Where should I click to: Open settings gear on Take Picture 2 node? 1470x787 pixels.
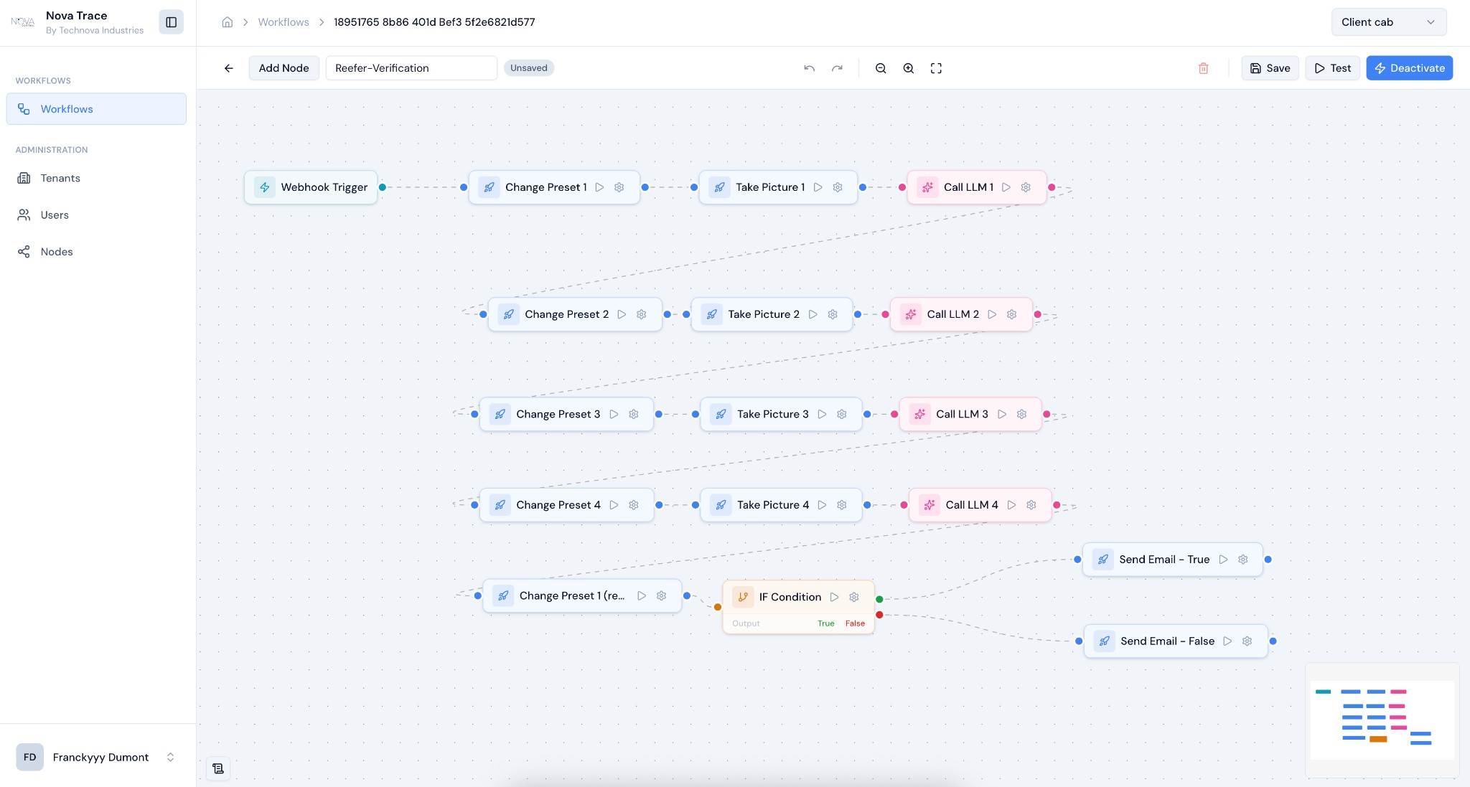[832, 314]
